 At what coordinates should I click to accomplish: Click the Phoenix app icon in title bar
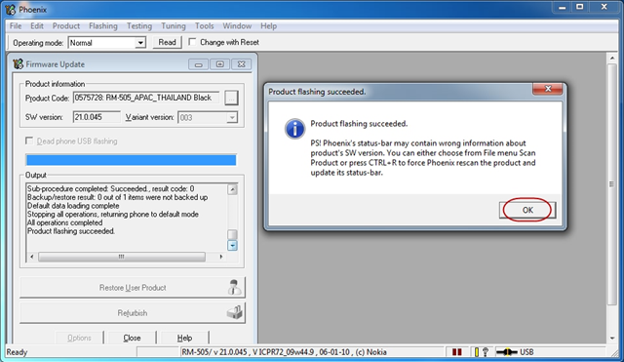click(x=11, y=9)
